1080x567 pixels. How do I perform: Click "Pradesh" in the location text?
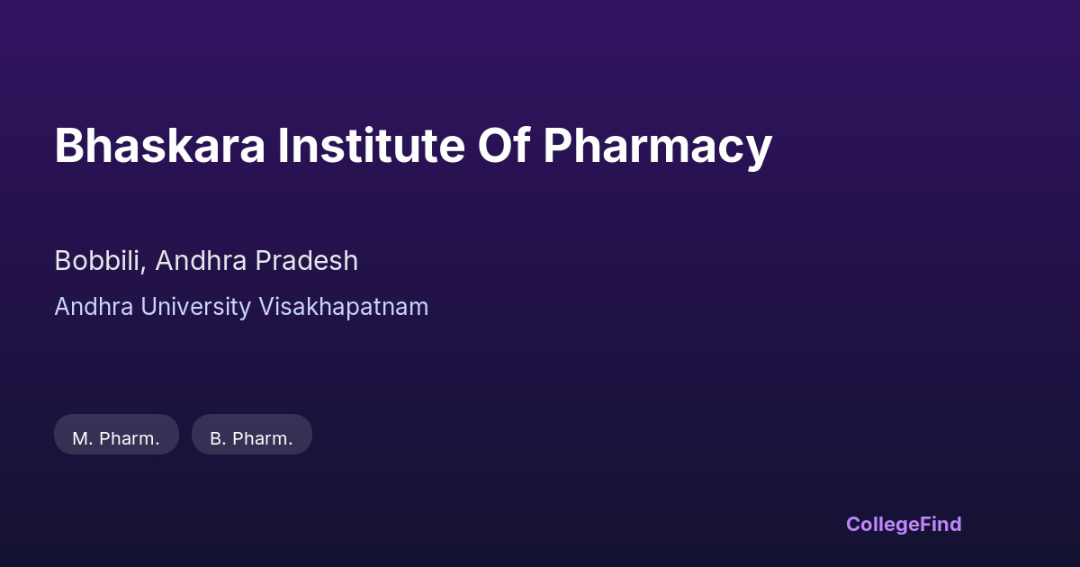coord(306,261)
